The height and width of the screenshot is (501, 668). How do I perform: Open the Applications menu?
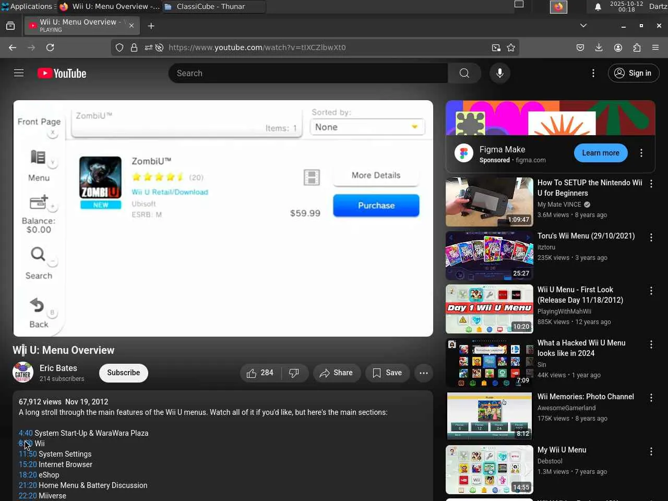coord(27,6)
